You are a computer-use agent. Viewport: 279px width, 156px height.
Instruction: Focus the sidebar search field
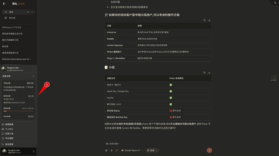(x=18, y=12)
